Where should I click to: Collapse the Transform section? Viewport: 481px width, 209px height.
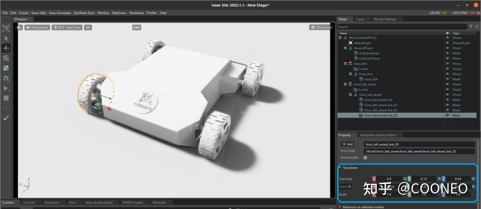pyautogui.click(x=340, y=168)
